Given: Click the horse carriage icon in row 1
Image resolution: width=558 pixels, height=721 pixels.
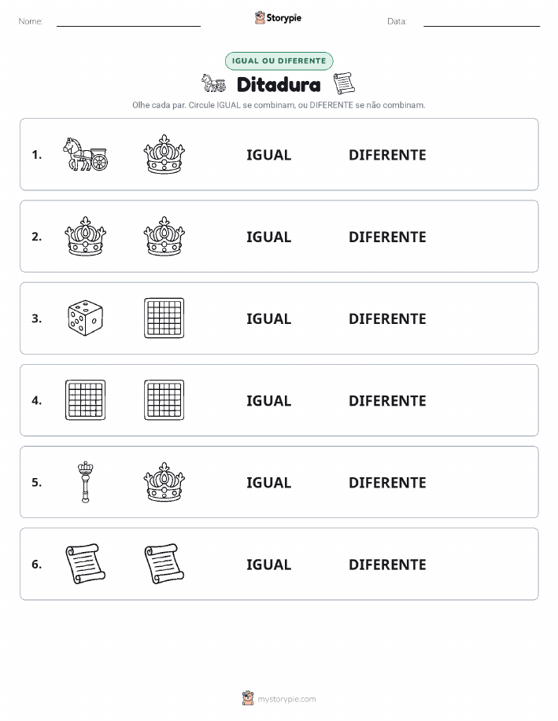Looking at the screenshot, I should tap(85, 154).
